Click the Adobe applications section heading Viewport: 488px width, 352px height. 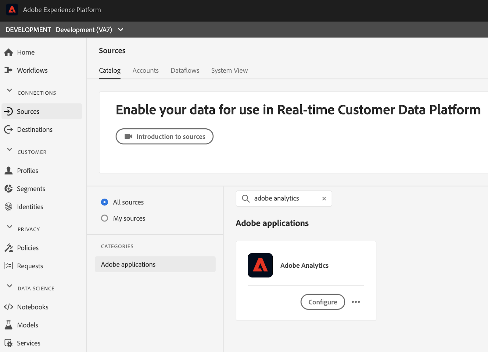tap(272, 223)
